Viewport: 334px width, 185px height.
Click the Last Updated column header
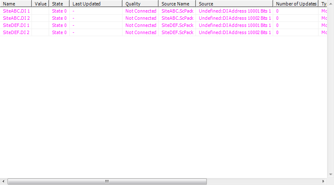coord(96,4)
